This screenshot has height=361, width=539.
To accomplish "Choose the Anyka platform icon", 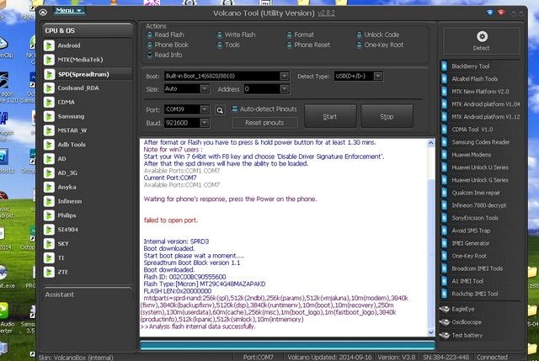I will 49,187.
